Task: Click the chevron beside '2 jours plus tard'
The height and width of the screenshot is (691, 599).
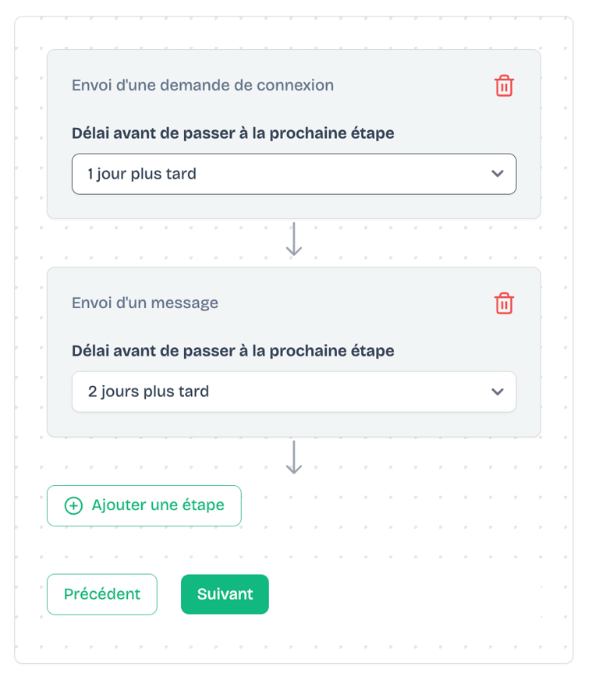Action: 498,392
